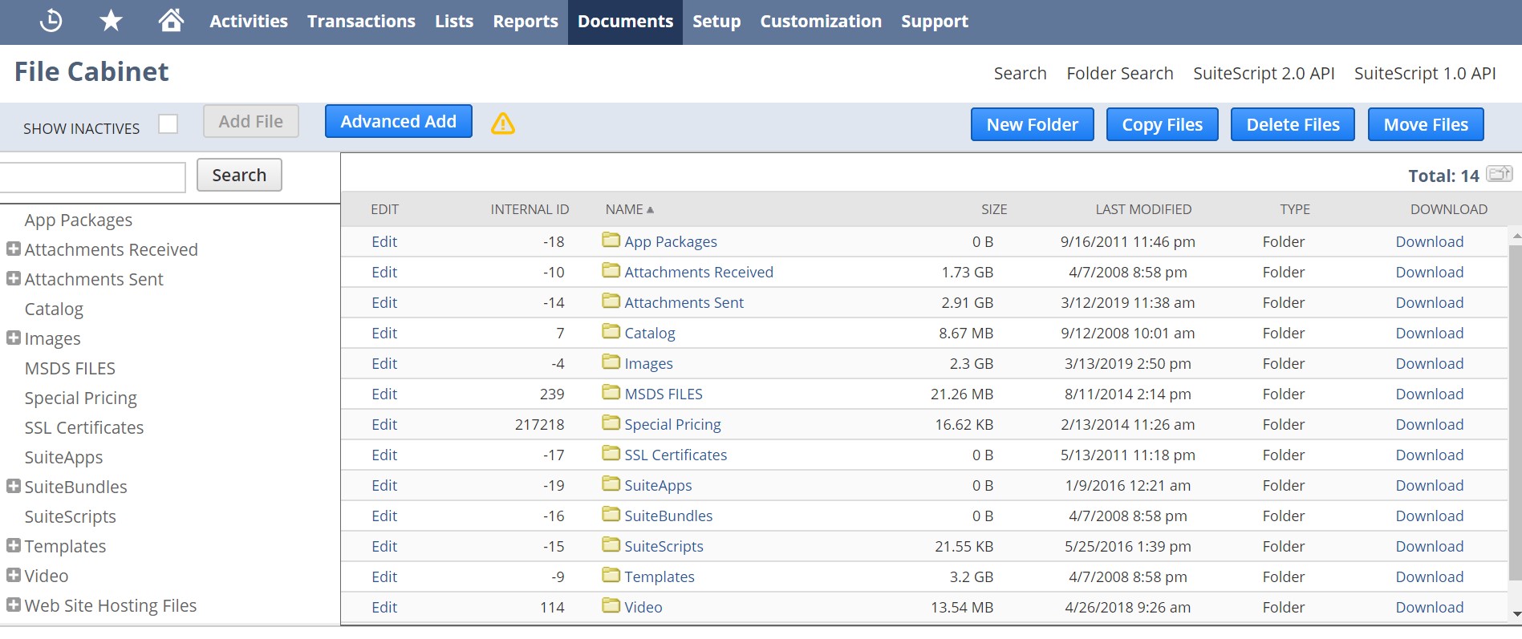Download the Special Pricing folder

pyautogui.click(x=1429, y=424)
